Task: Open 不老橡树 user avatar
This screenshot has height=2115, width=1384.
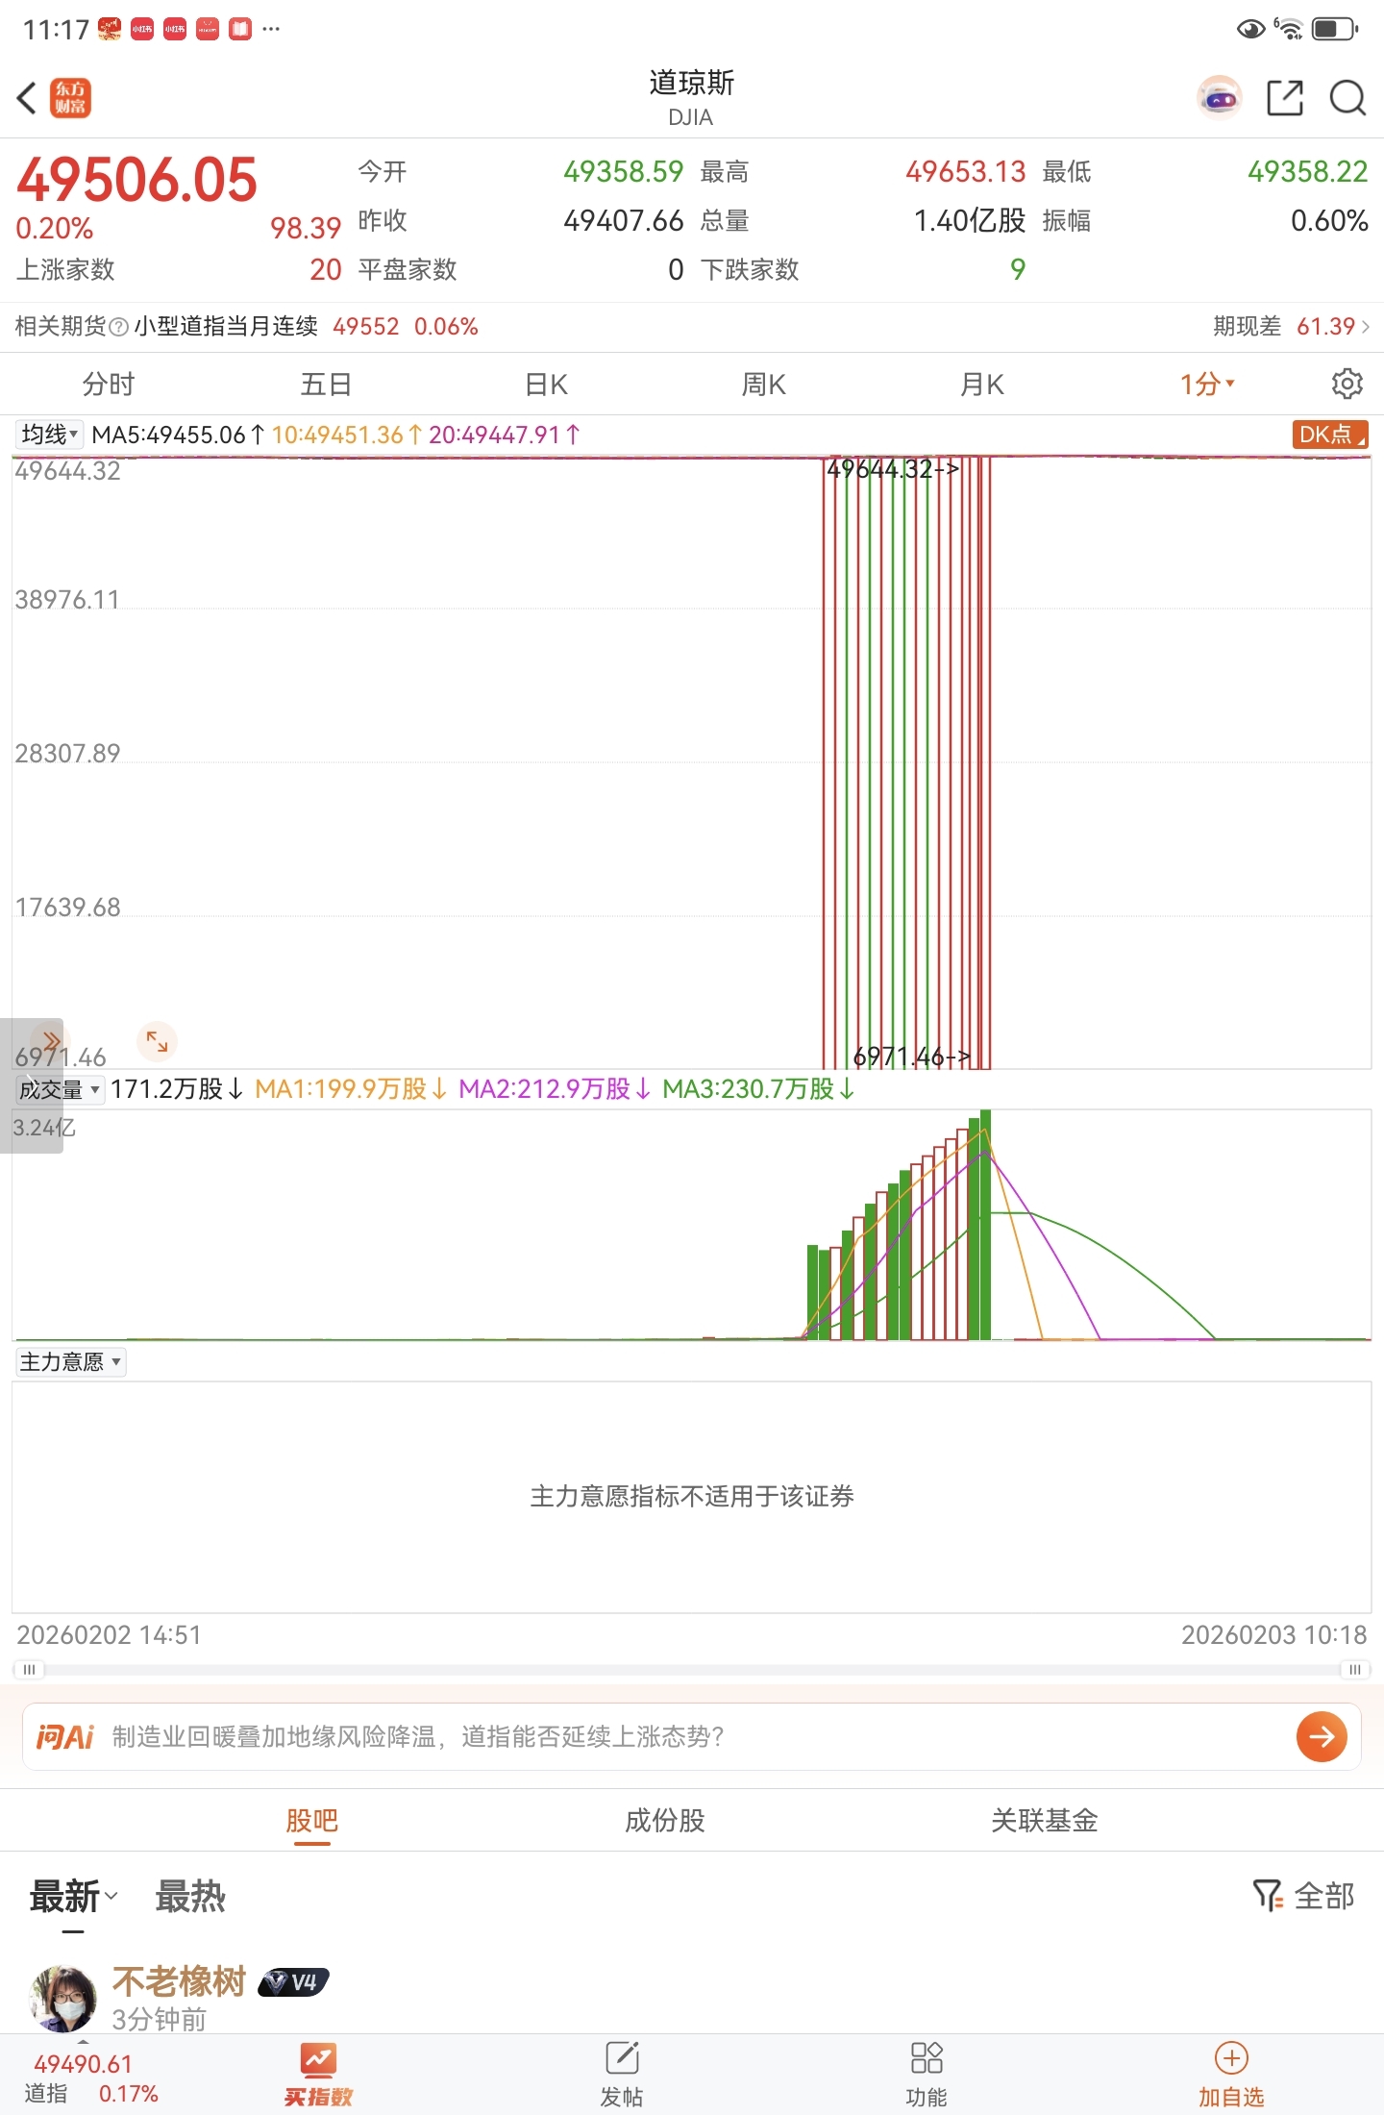Action: click(63, 1998)
